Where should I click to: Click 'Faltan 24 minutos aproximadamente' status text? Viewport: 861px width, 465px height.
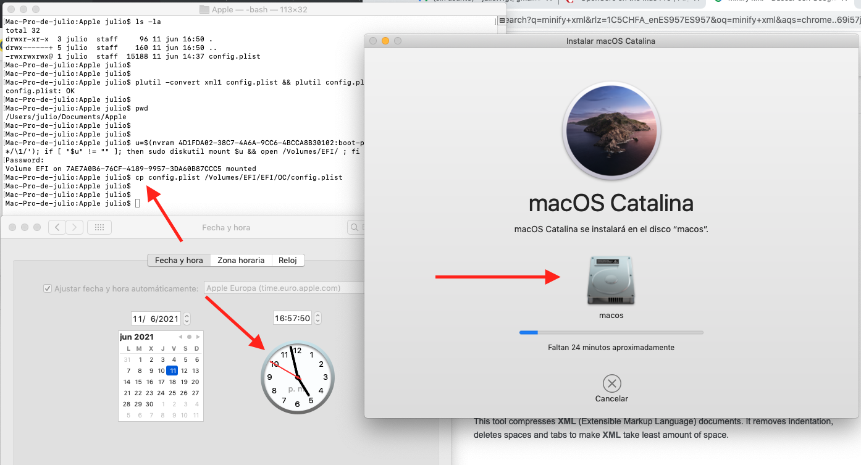click(611, 348)
